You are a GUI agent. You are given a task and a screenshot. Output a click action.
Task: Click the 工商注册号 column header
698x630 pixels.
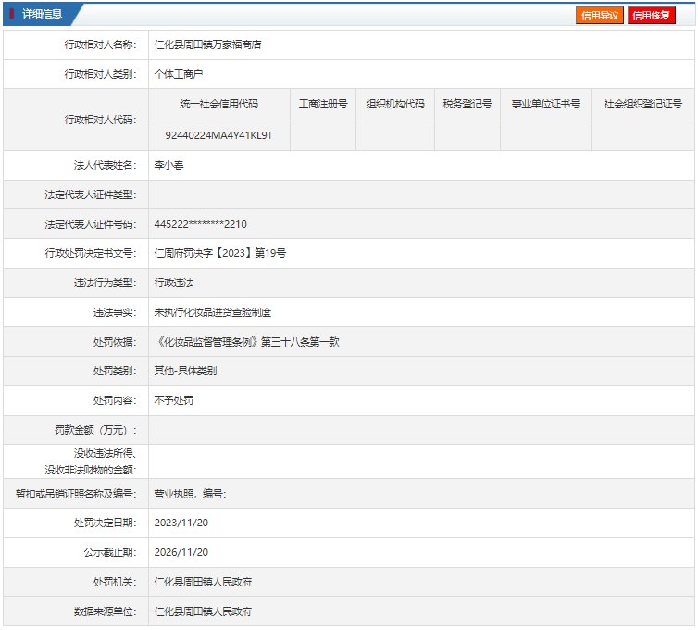[323, 105]
